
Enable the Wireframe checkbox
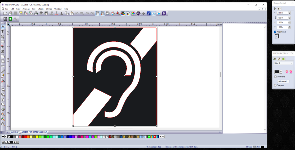coord(275,77)
